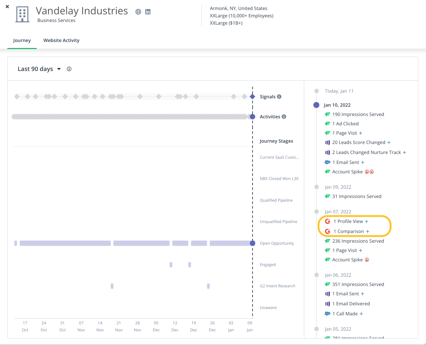Image resolution: width=426 pixels, height=345 pixels.
Task: Open the Last 90 days dropdown
Action: (x=39, y=69)
